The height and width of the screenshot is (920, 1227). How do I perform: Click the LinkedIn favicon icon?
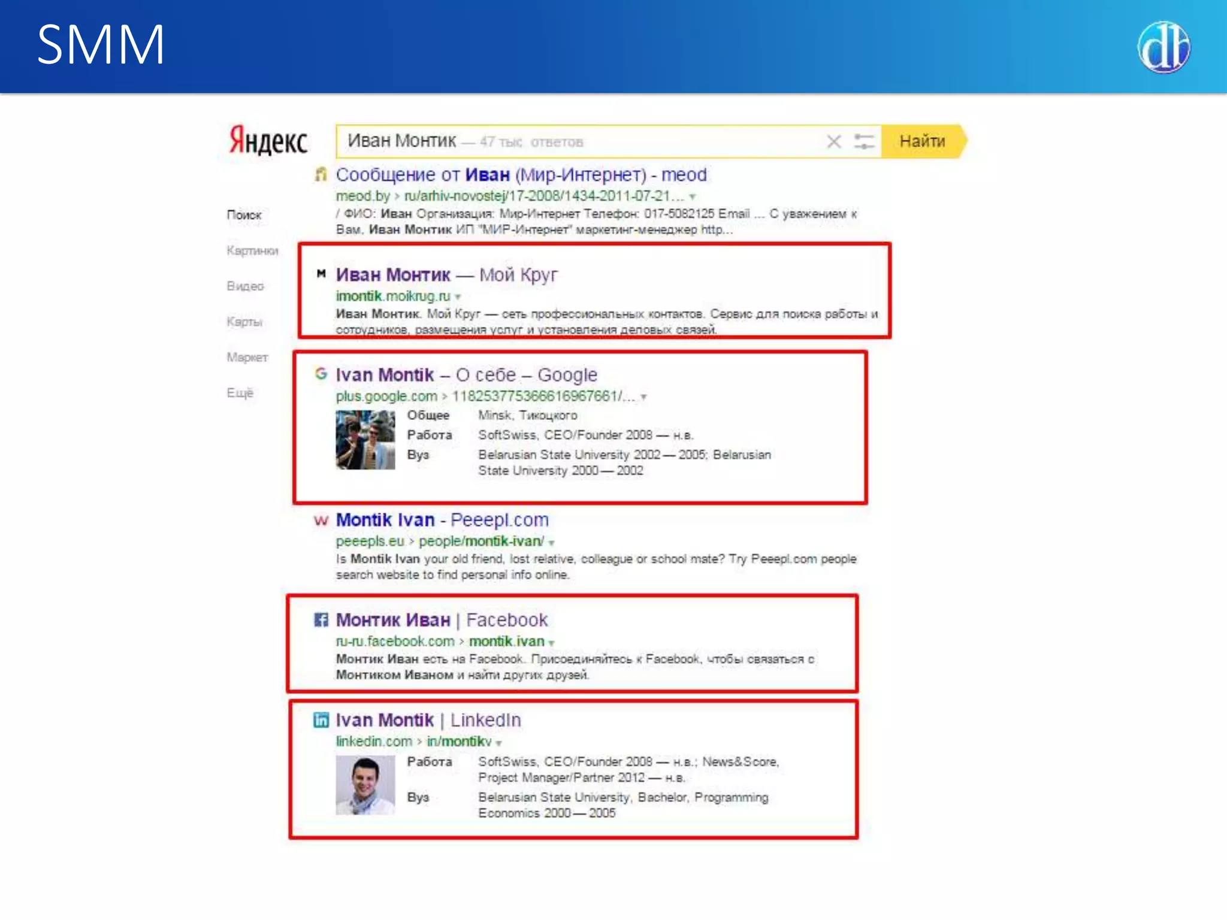point(321,720)
